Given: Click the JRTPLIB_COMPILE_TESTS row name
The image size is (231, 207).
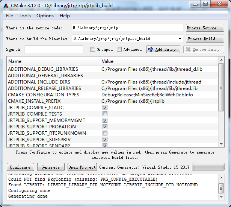Looking at the screenshot, I should pyautogui.click(x=35, y=114).
